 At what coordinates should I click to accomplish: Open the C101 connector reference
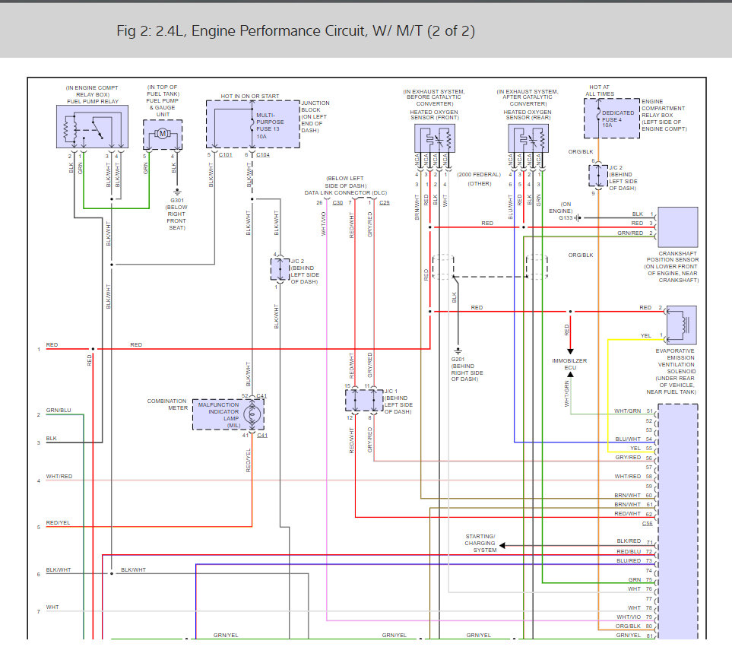pos(226,155)
